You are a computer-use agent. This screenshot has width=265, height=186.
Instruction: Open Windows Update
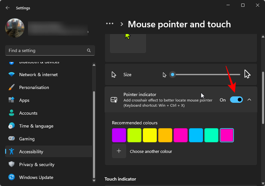tap(49, 177)
